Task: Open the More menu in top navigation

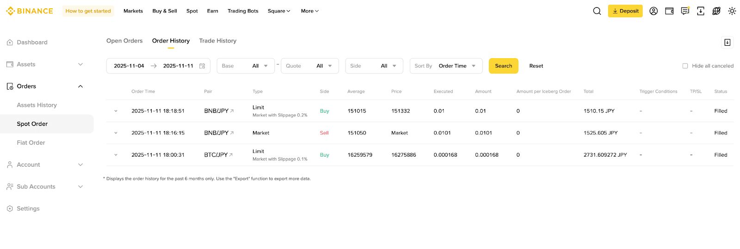Action: click(x=310, y=11)
